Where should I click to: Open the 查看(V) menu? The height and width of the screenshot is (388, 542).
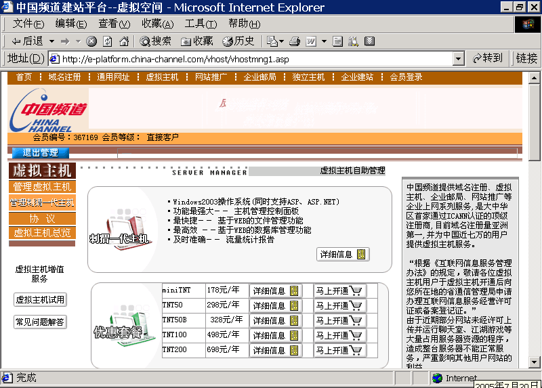pos(114,24)
